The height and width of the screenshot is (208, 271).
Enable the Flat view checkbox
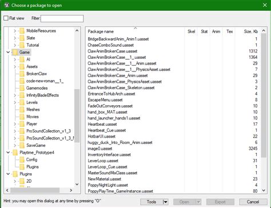[6, 18]
